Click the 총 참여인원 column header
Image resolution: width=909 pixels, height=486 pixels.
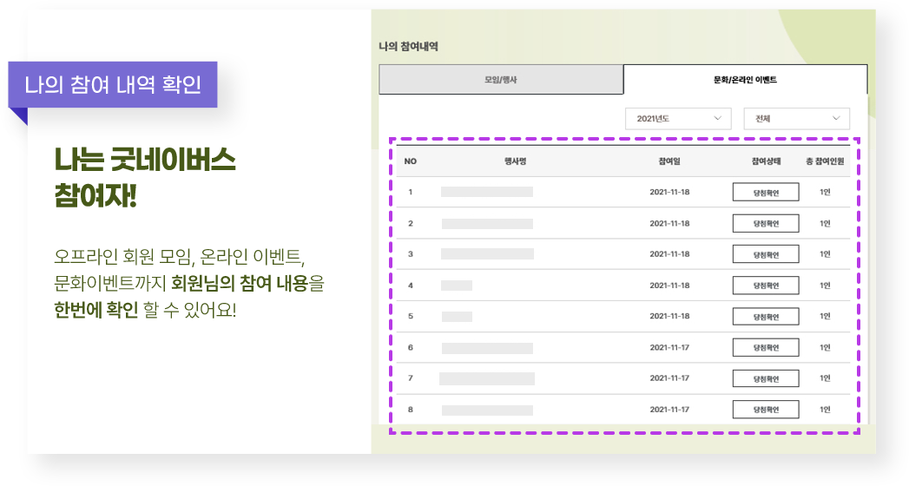[x=825, y=161]
